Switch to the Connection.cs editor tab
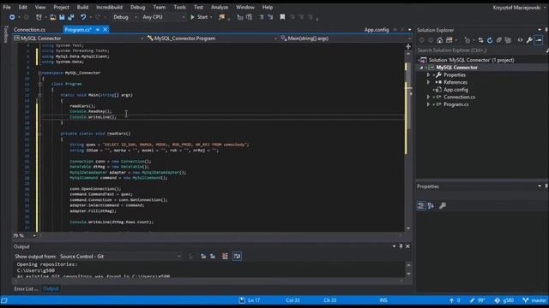Viewport: 549px width, 308px height. [29, 30]
